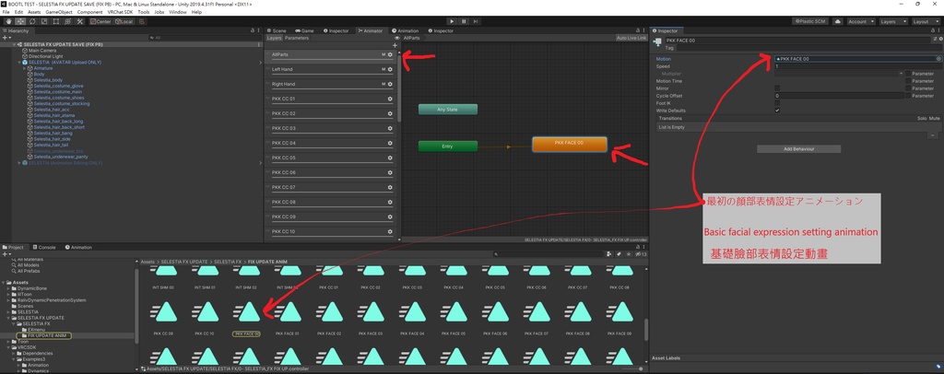Switch to the Parameters tab

point(297,38)
